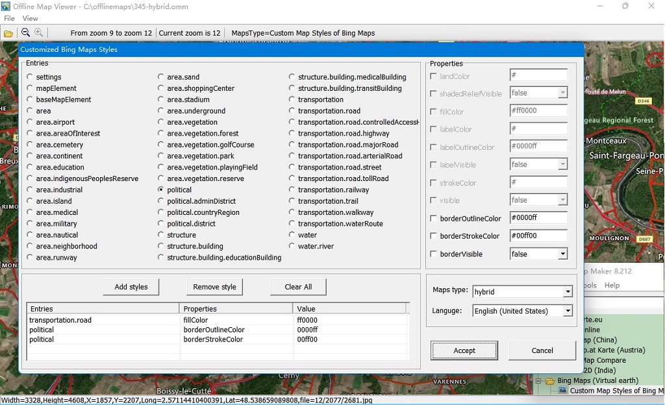665x405 pixels.
Task: Click the Value column header
Action: click(350, 308)
